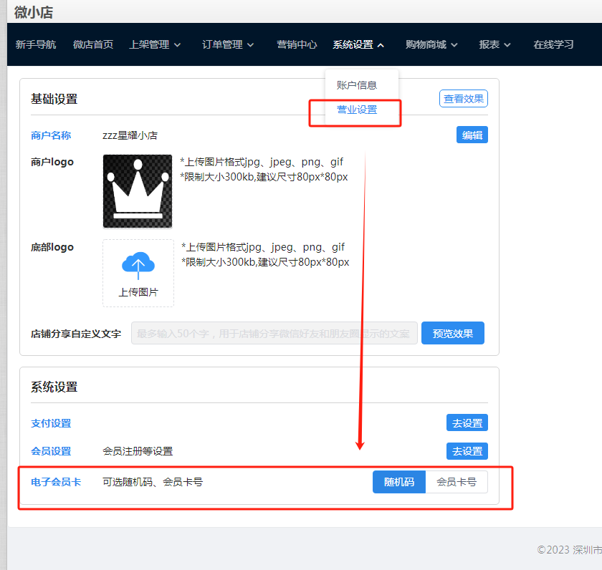Screen dimensions: 602x570
Task: Select the 会员卡号 option
Action: pos(457,482)
